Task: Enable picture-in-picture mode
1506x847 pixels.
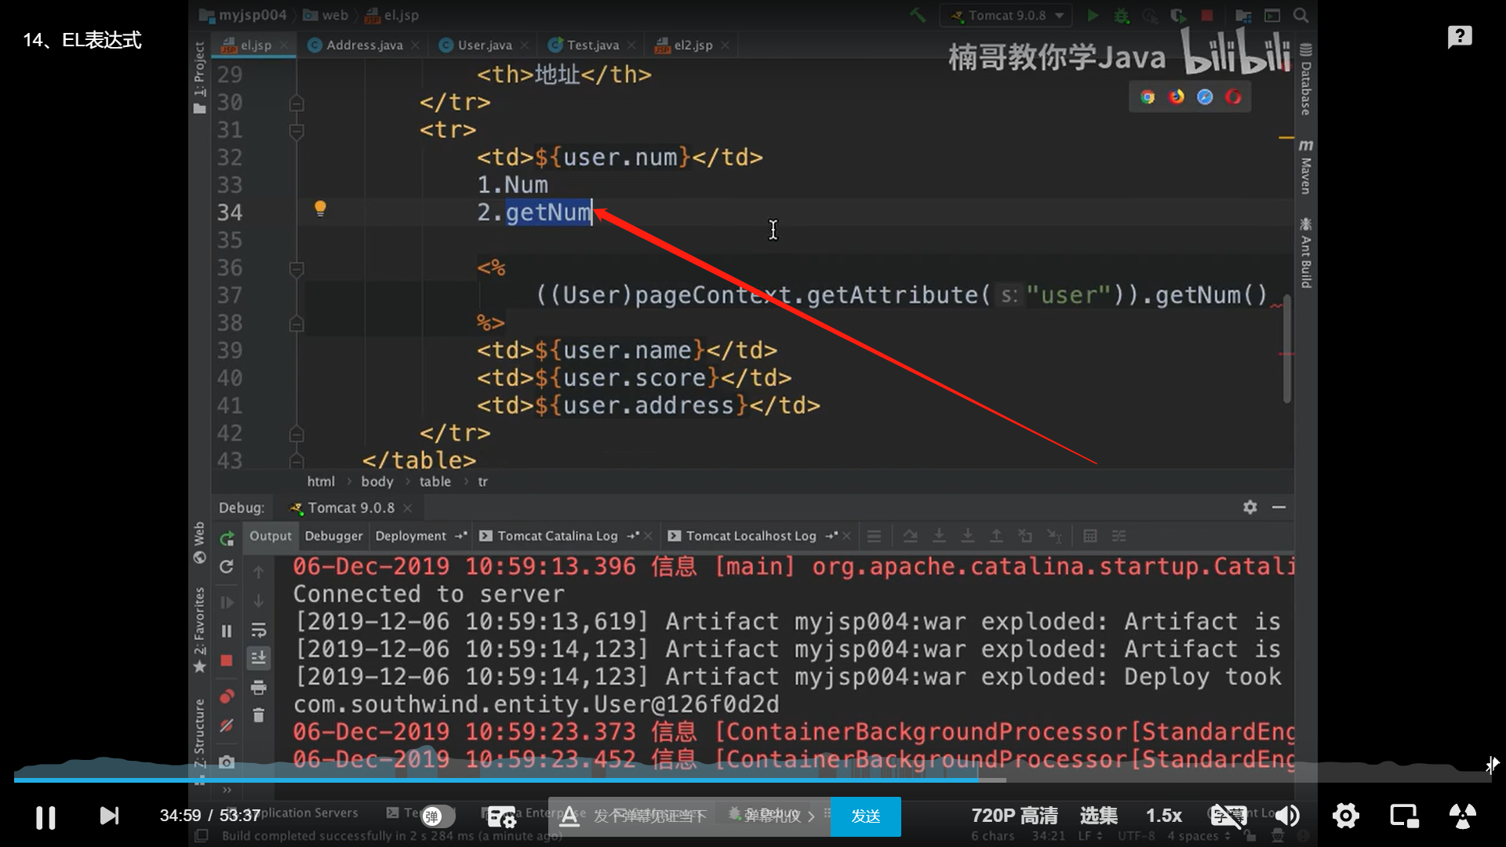Action: pos(1404,816)
